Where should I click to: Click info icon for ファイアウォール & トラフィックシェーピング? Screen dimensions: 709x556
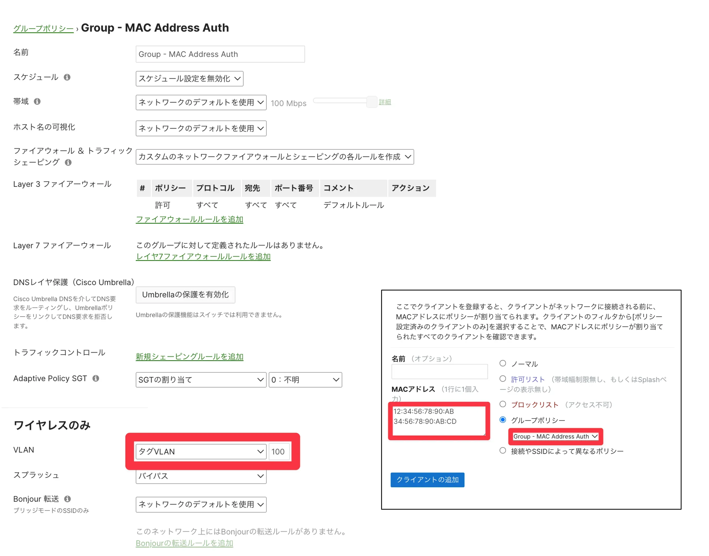[x=68, y=162]
